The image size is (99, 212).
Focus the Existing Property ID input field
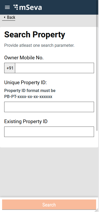(x=49, y=132)
